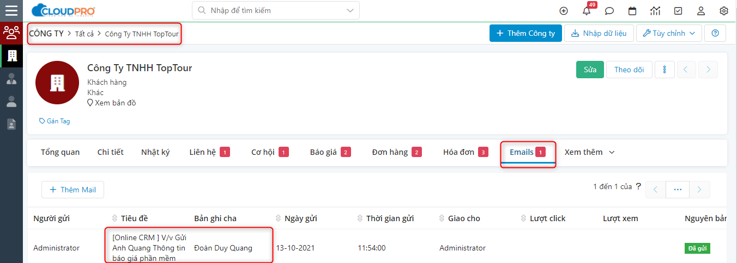Viewport: 737px width, 263px height.
Task: Expand the search box dropdown arrow
Action: point(349,10)
